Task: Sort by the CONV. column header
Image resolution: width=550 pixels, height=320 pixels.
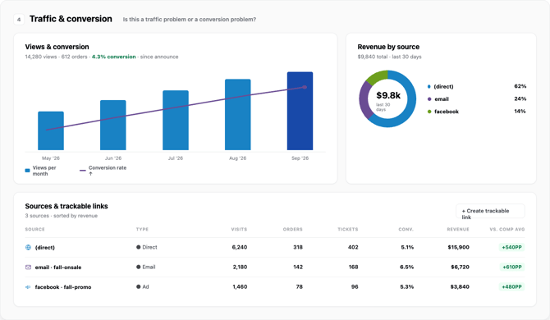Action: tap(406, 229)
